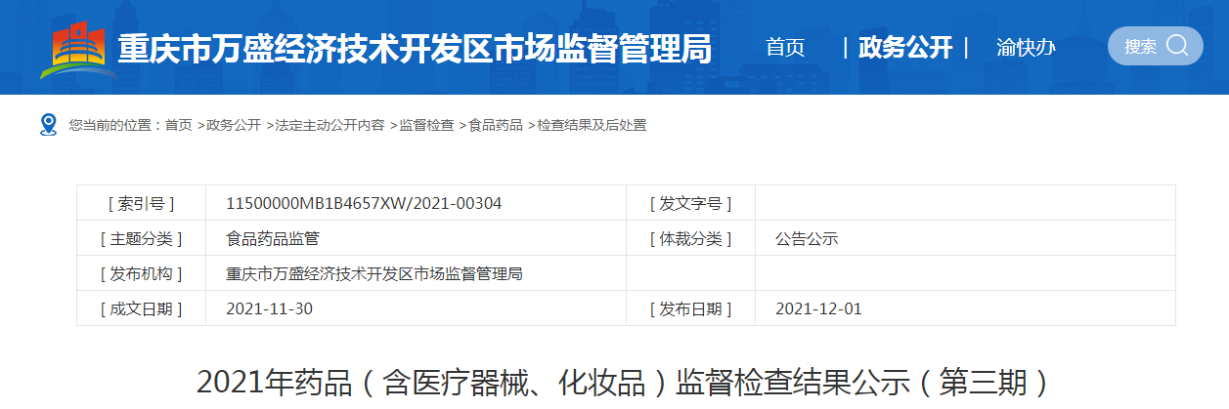Click the [ 索引号 ] label cell

coord(141,203)
